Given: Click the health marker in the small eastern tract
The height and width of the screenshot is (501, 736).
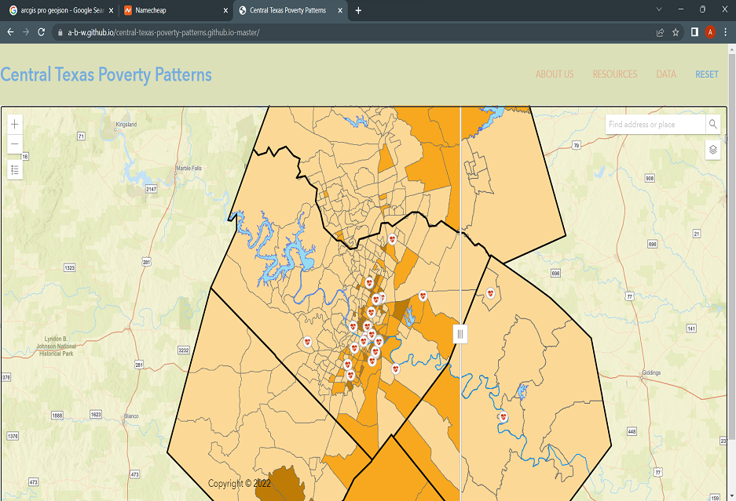Looking at the screenshot, I should [x=490, y=293].
